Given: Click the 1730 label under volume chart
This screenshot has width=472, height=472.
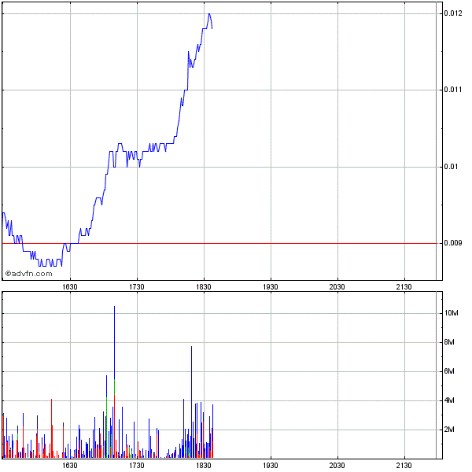Looking at the screenshot, I should [x=137, y=466].
